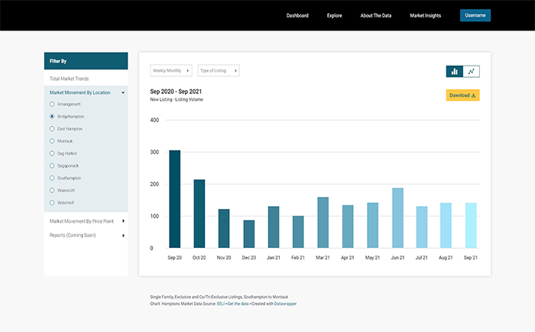The height and width of the screenshot is (332, 535).
Task: Click the Sep 20 bar
Action: pyautogui.click(x=175, y=199)
